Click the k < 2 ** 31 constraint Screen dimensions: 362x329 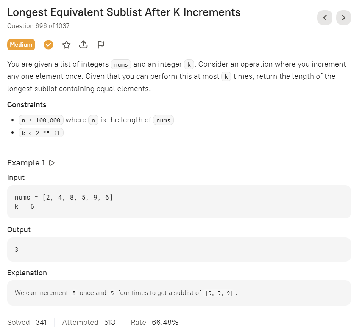coord(41,133)
